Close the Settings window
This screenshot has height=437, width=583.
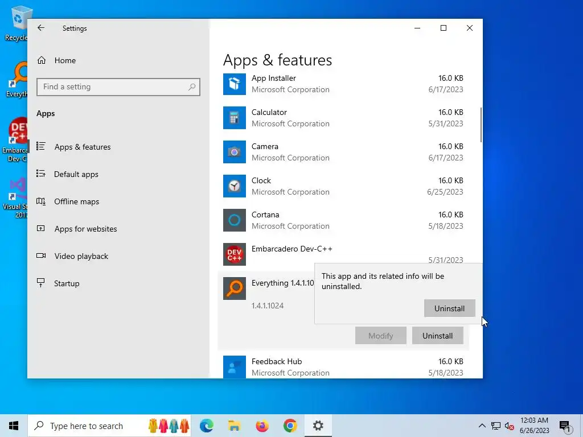470,28
